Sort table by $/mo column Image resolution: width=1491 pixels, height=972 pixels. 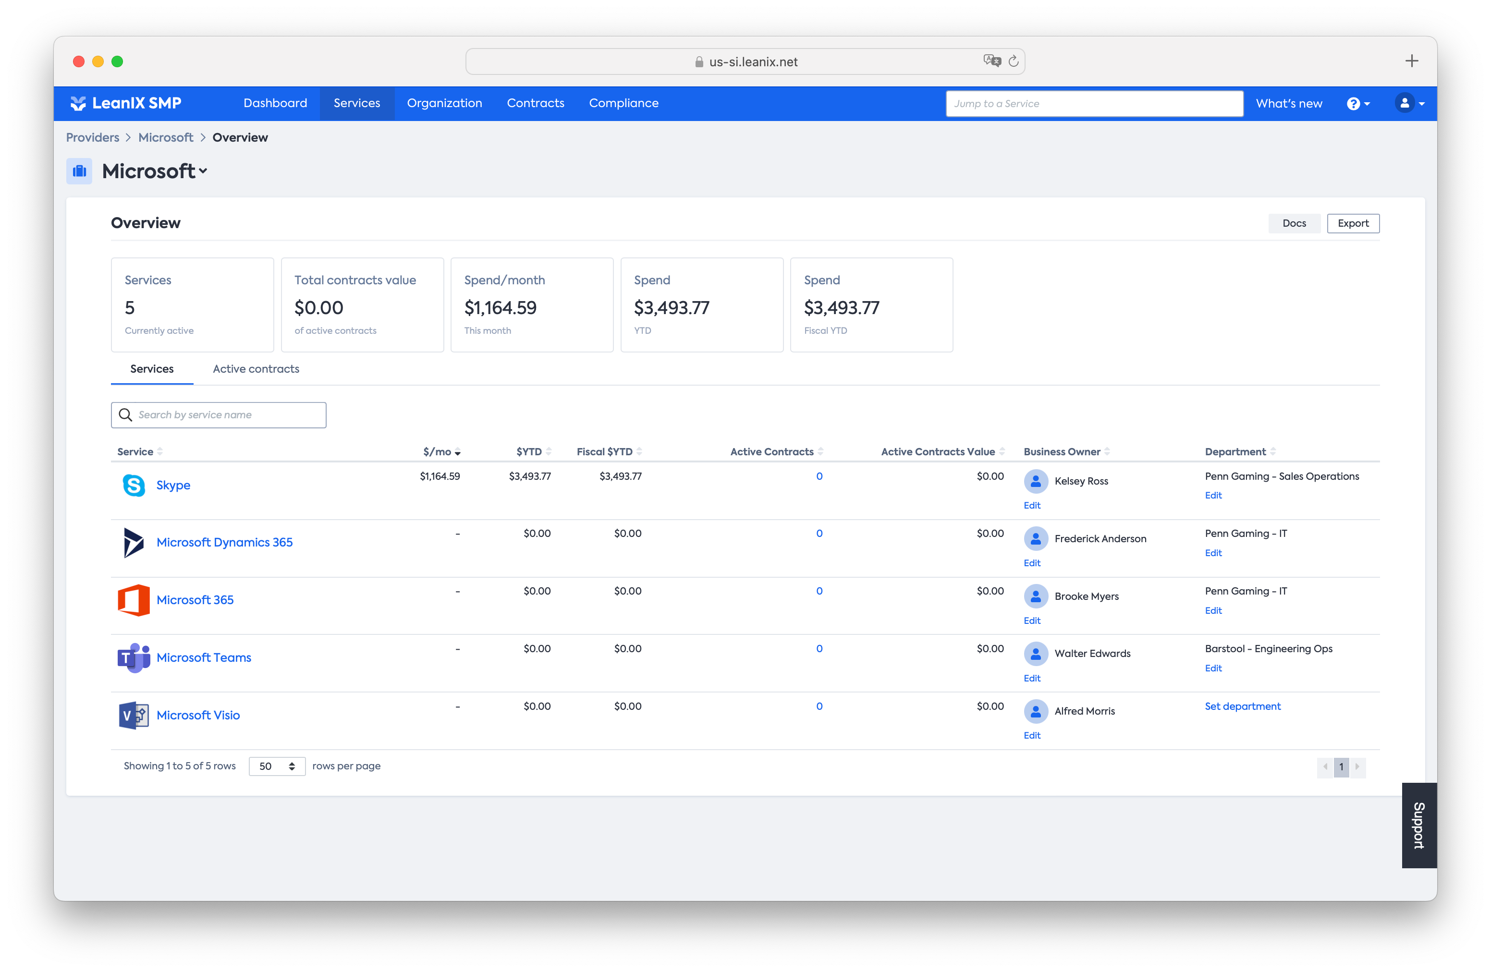tap(442, 451)
